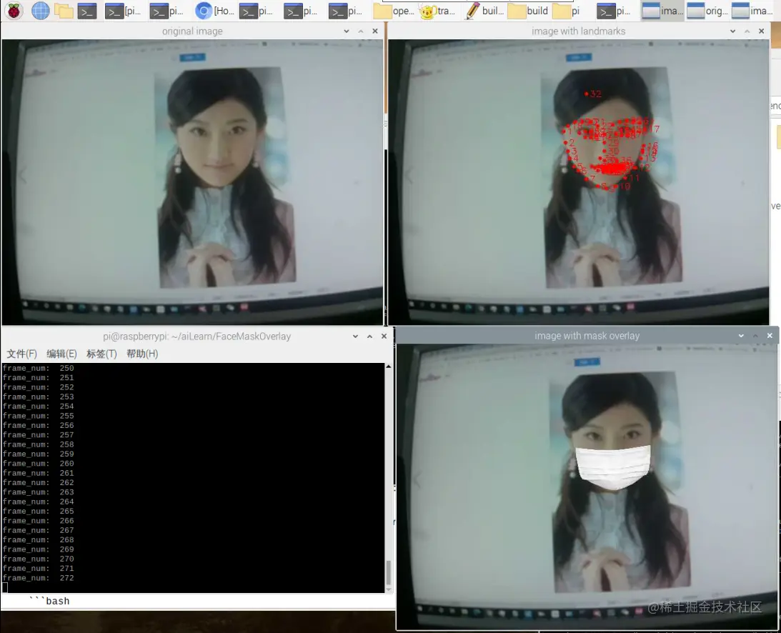The height and width of the screenshot is (633, 781).
Task: Open the 文件(F) menu in terminal
Action: [21, 354]
